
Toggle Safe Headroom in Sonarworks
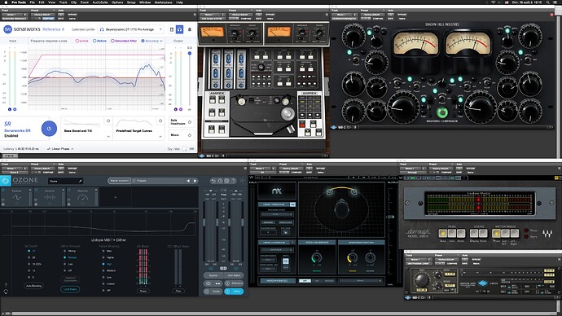[190, 122]
